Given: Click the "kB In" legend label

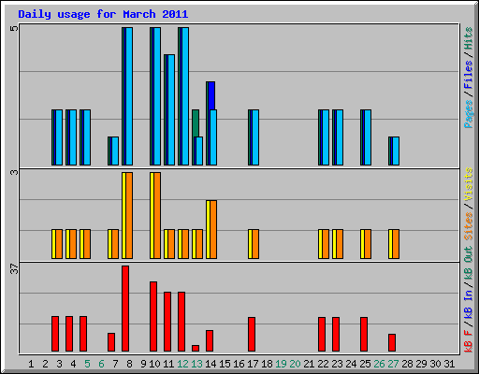Looking at the screenshot, I should (468, 304).
